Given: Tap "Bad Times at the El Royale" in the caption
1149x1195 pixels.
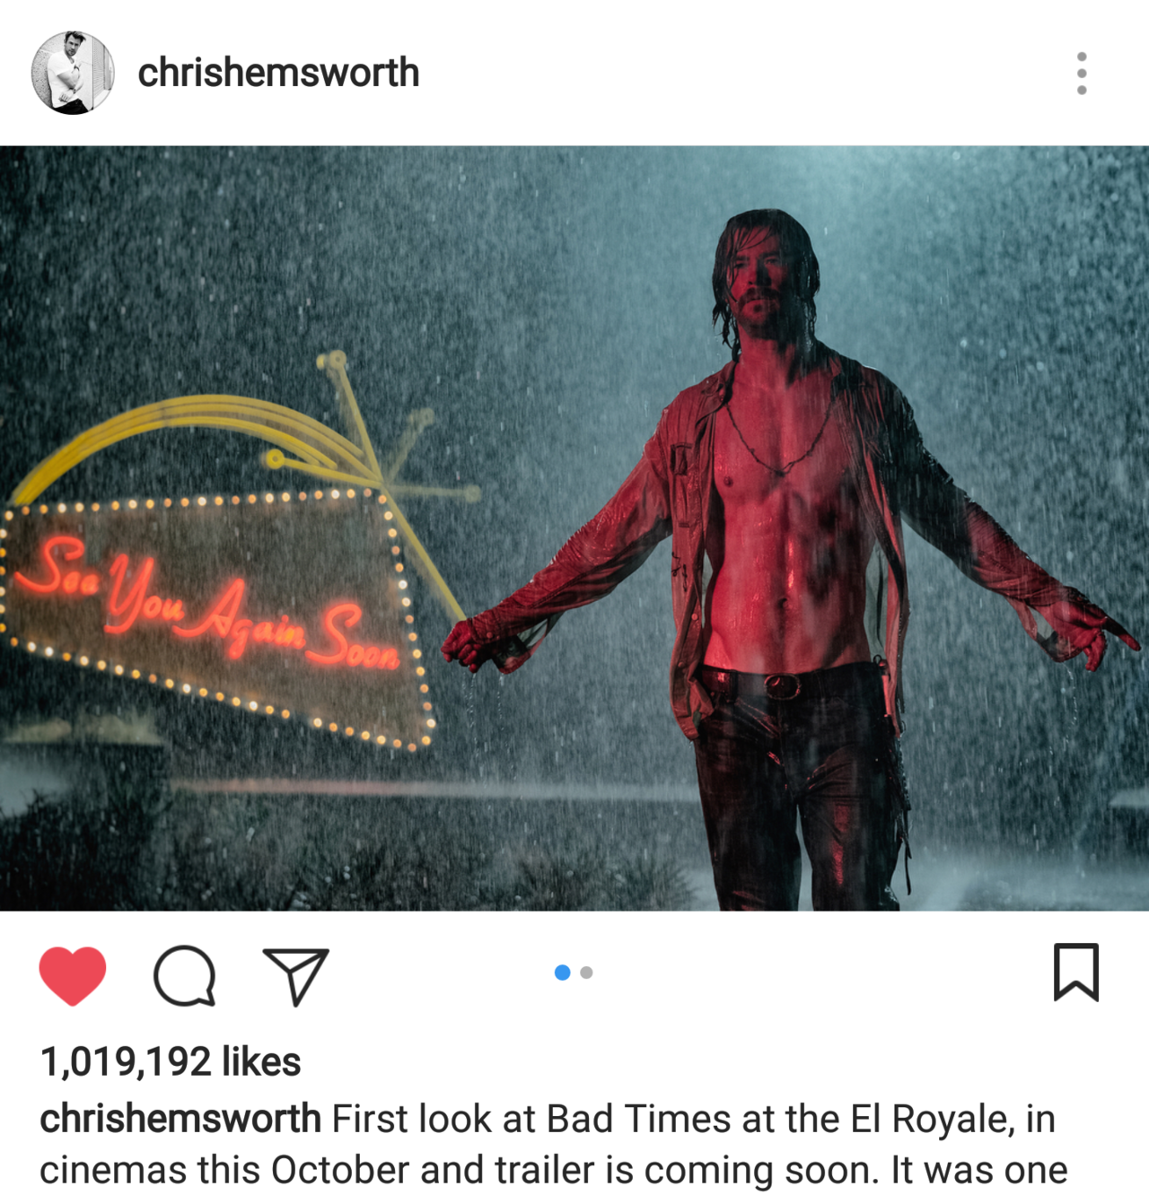Looking at the screenshot, I should point(780,1119).
